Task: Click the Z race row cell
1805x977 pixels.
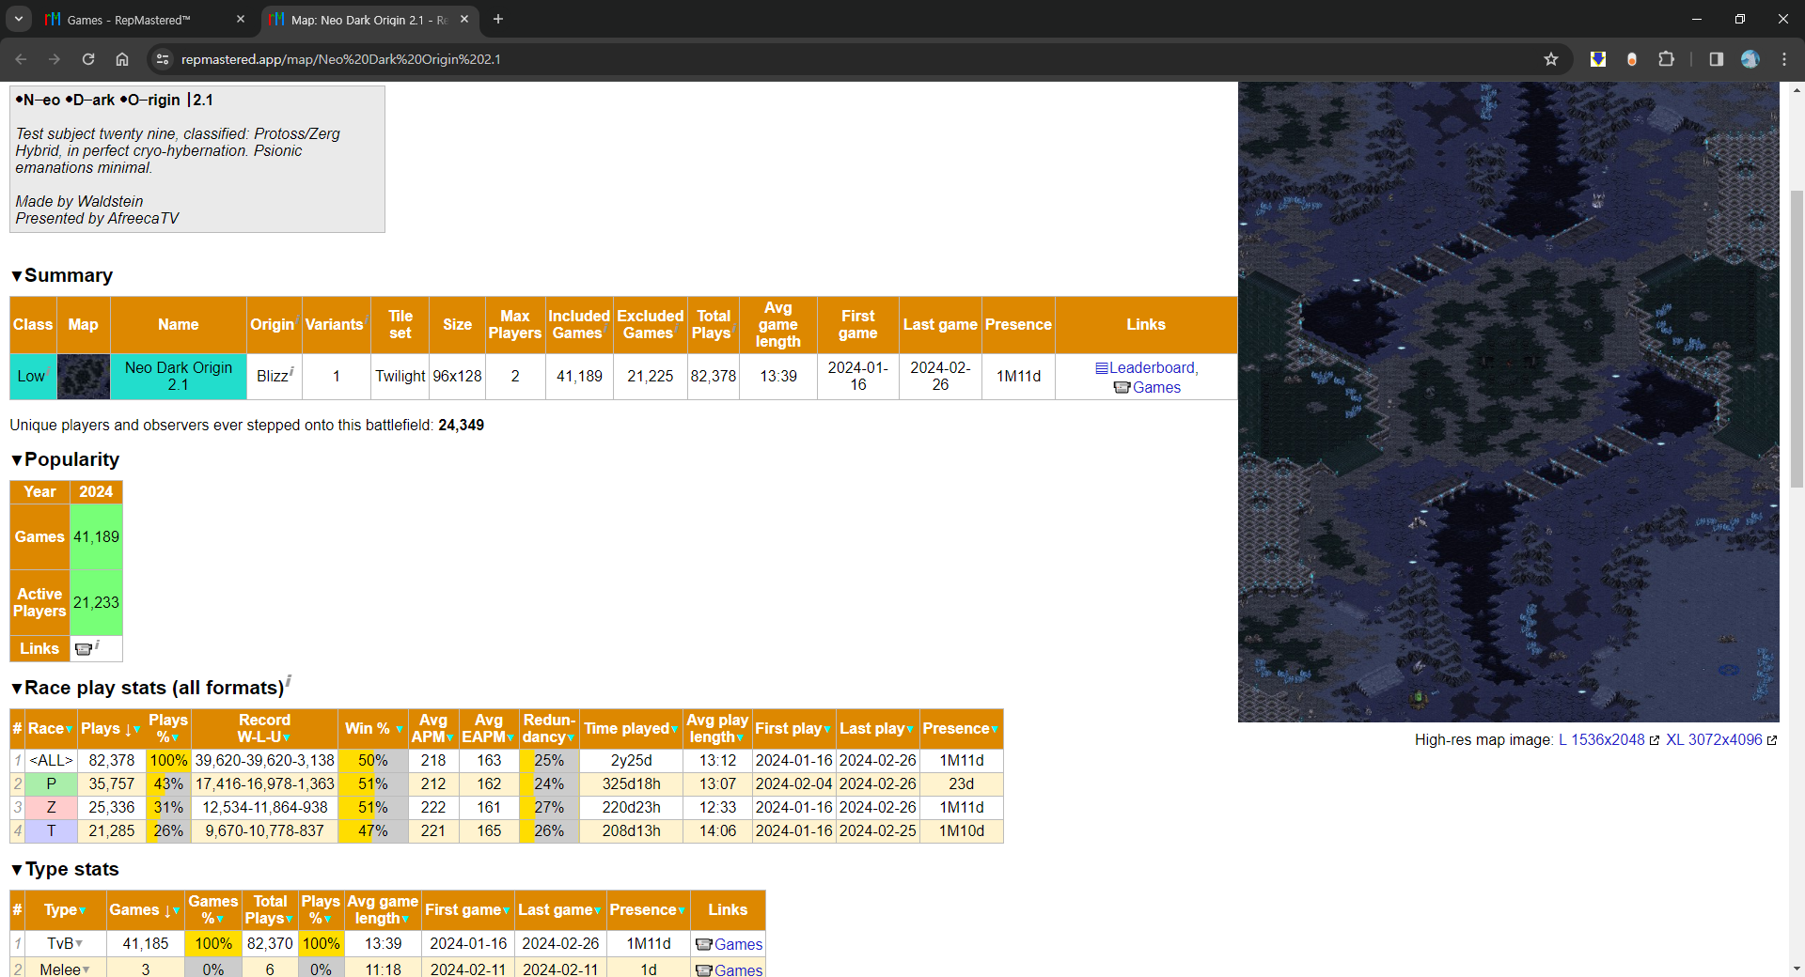Action: [51, 807]
